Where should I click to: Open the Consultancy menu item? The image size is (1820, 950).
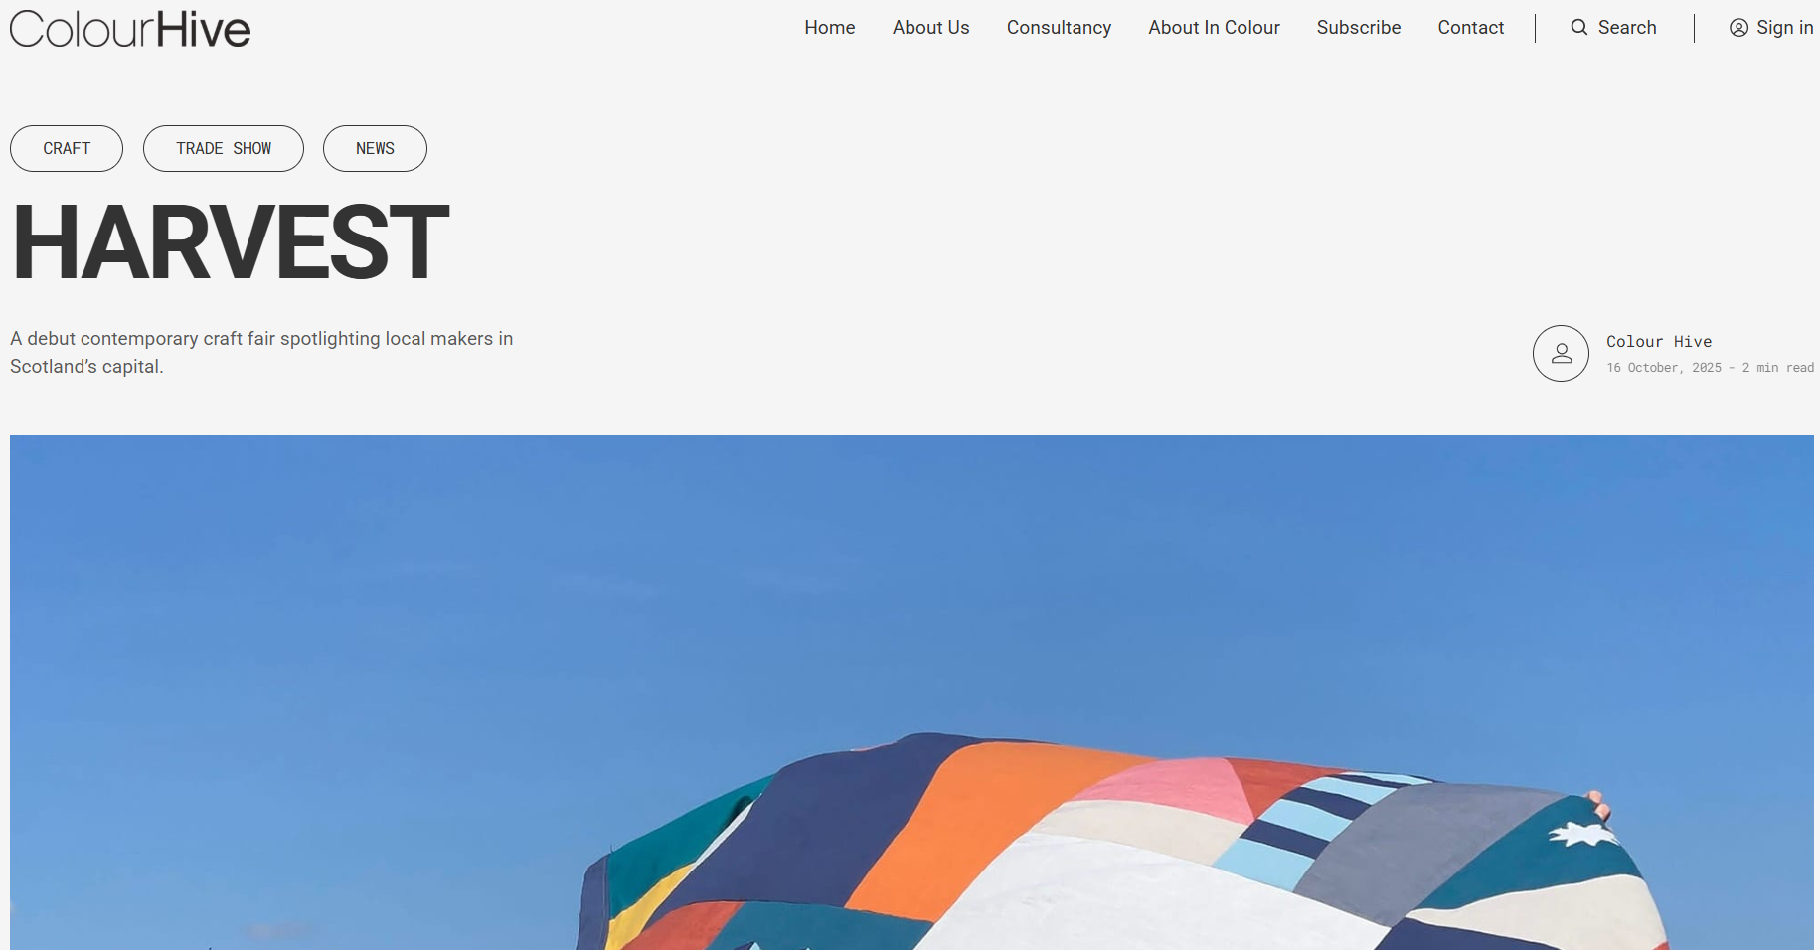1059,28
